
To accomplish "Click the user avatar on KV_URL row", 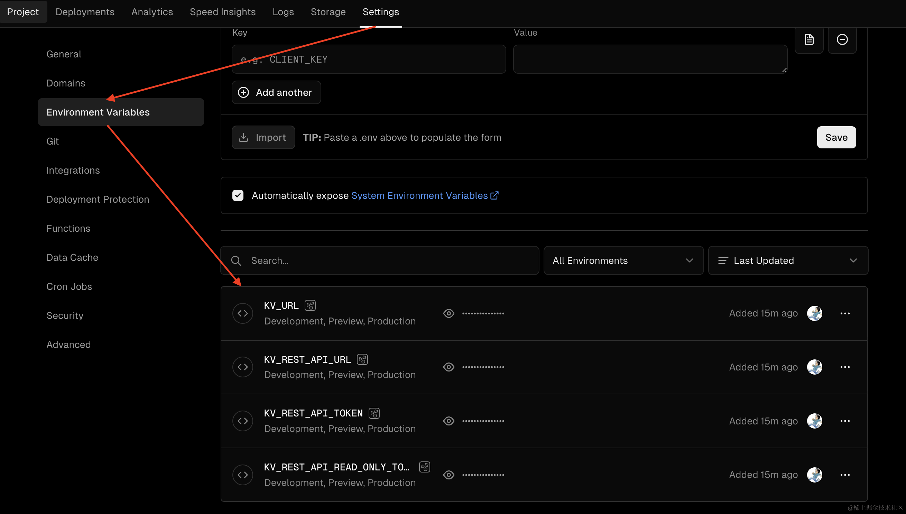I will click(814, 313).
